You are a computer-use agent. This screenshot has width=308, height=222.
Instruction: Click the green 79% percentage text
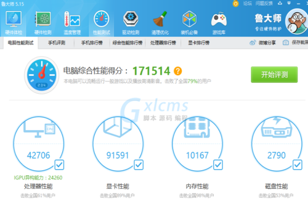(192, 81)
